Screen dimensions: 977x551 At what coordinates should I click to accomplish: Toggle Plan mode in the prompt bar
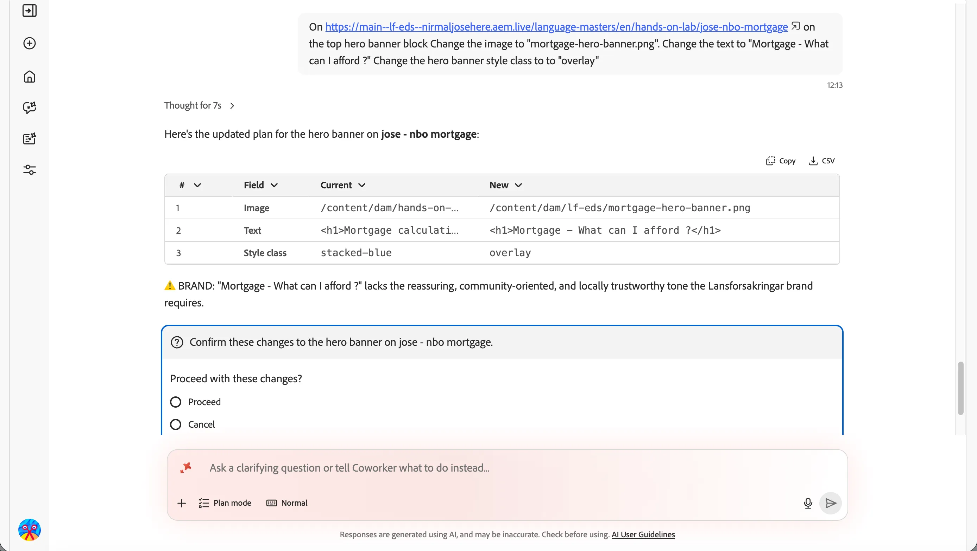click(x=225, y=503)
